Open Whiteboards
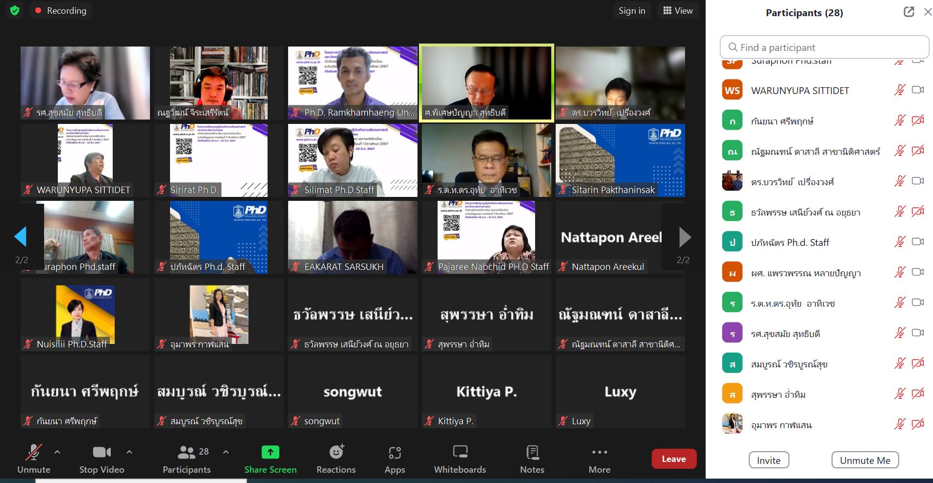 (460, 459)
